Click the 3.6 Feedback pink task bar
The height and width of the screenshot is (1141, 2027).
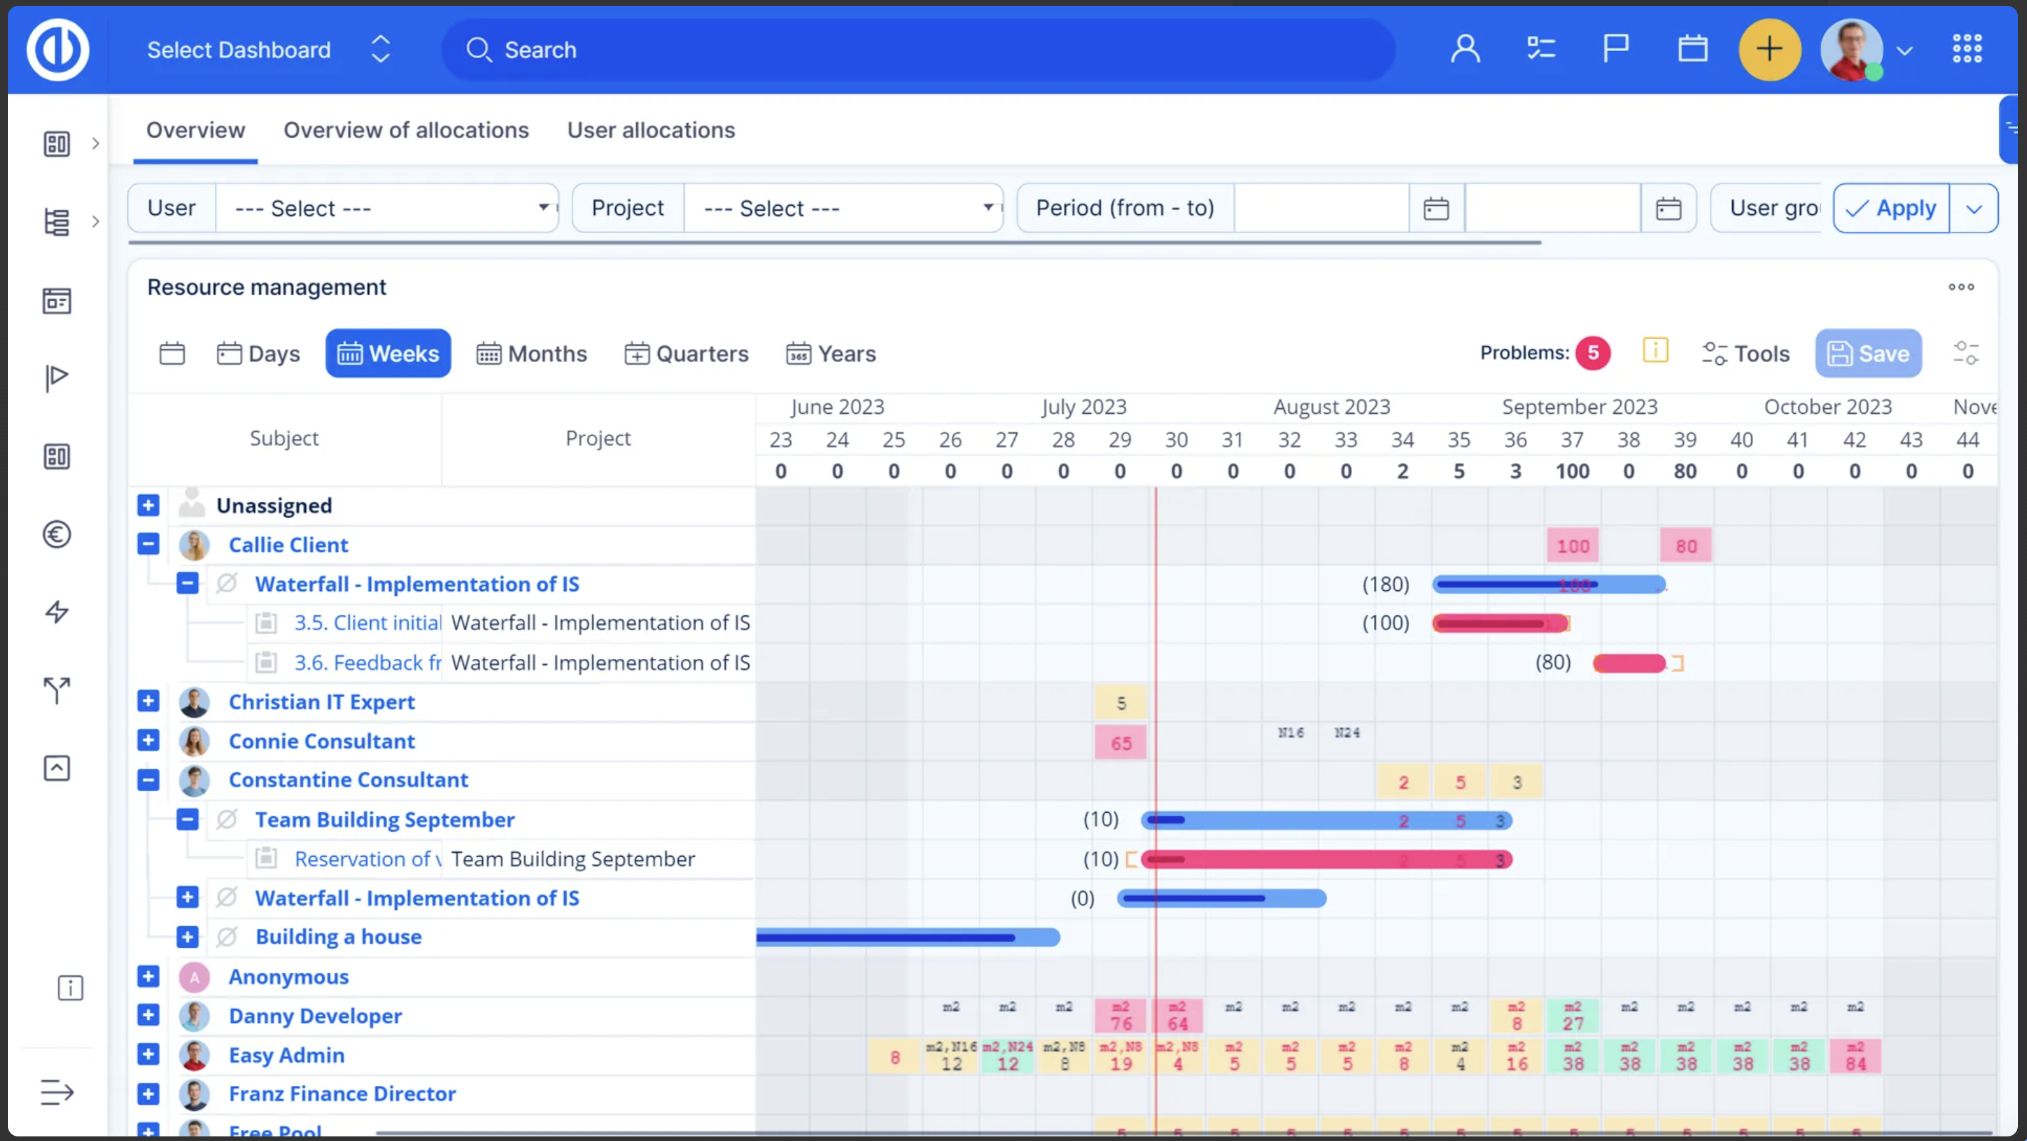click(1629, 664)
